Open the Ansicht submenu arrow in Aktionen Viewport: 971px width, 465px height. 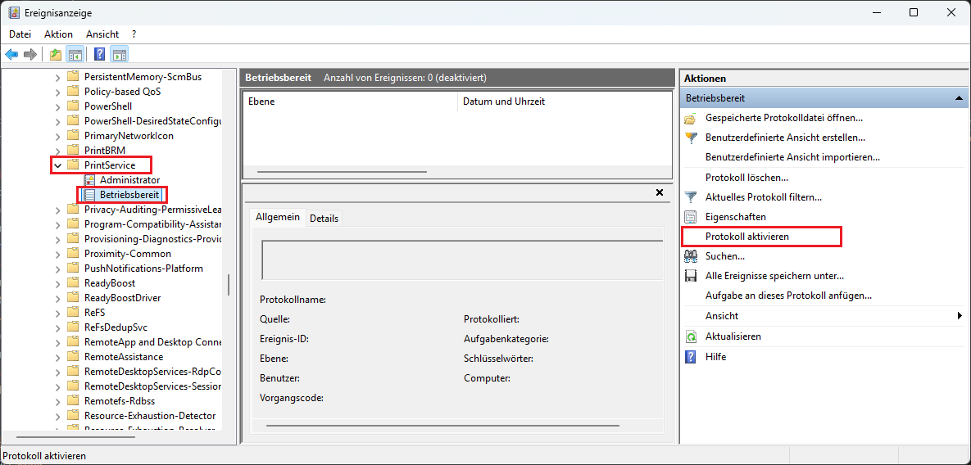coord(960,316)
